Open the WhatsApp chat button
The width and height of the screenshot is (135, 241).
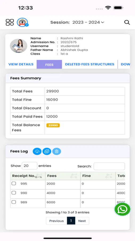click(122, 209)
